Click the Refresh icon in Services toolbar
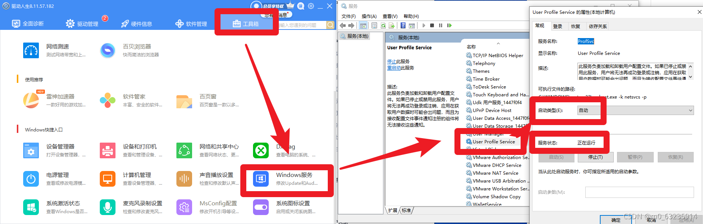The image size is (703, 224). (x=383, y=25)
